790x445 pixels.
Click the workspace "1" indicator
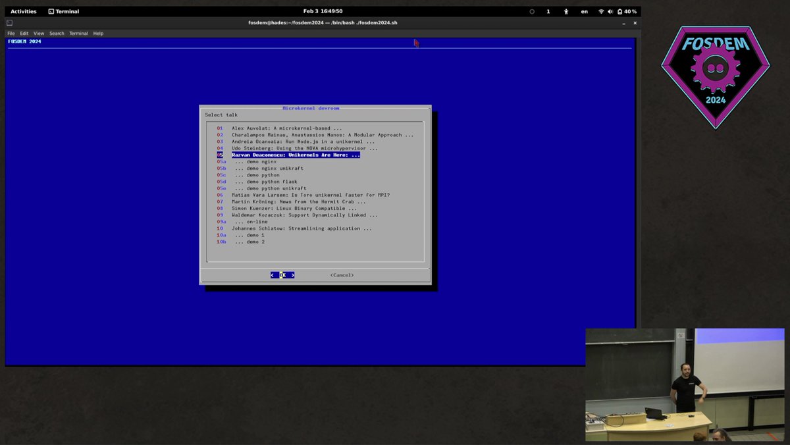click(548, 11)
